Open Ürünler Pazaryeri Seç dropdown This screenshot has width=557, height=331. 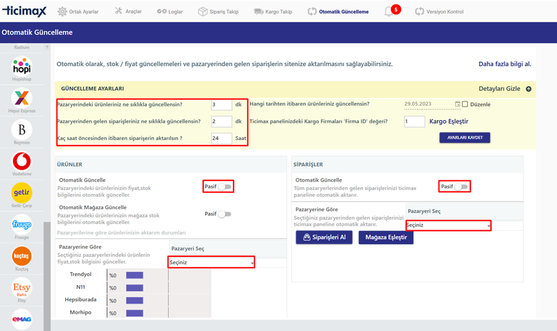(x=211, y=262)
